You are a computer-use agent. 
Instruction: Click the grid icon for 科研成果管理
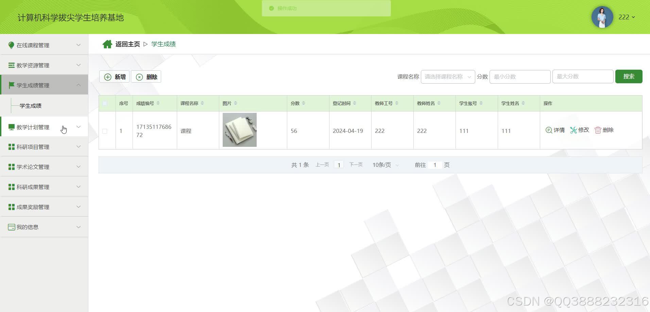pyautogui.click(x=11, y=187)
